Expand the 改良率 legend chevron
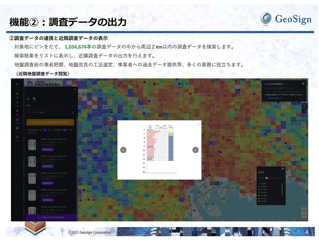The height and width of the screenshot is (246, 319). pyautogui.click(x=266, y=172)
